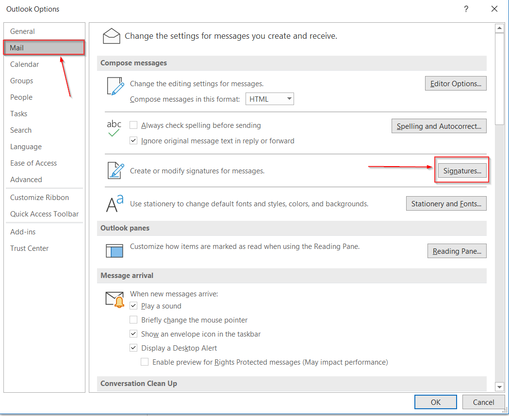Open the Ease of Access category
509x416 pixels.
(x=45, y=163)
